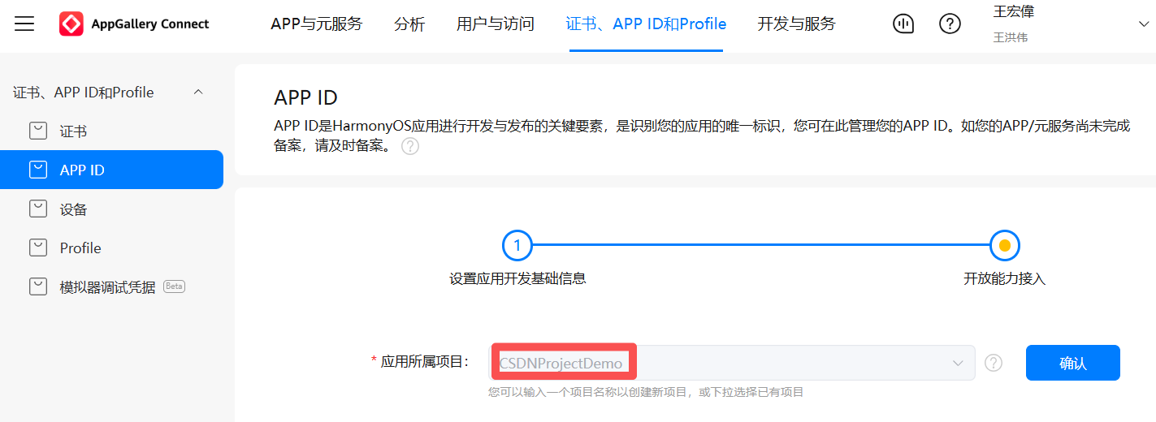Open the 应用所属项目 dropdown arrow
This screenshot has height=422, width=1156.
coord(958,363)
